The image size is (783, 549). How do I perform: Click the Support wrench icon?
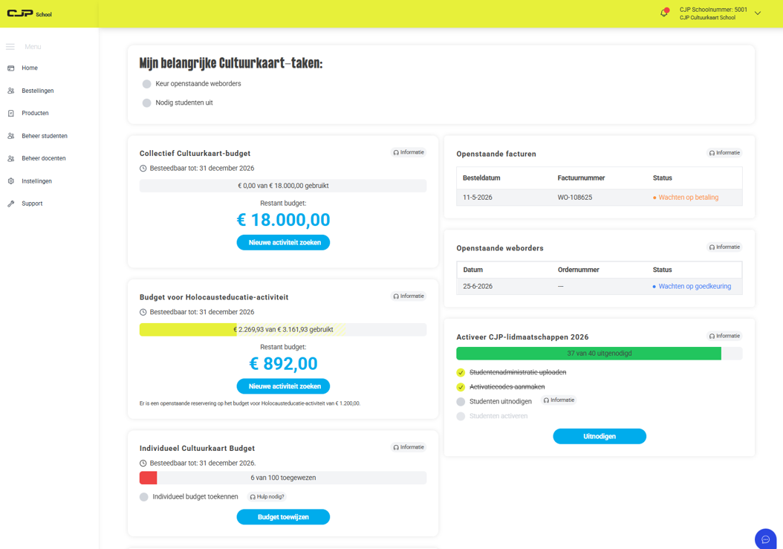point(11,204)
